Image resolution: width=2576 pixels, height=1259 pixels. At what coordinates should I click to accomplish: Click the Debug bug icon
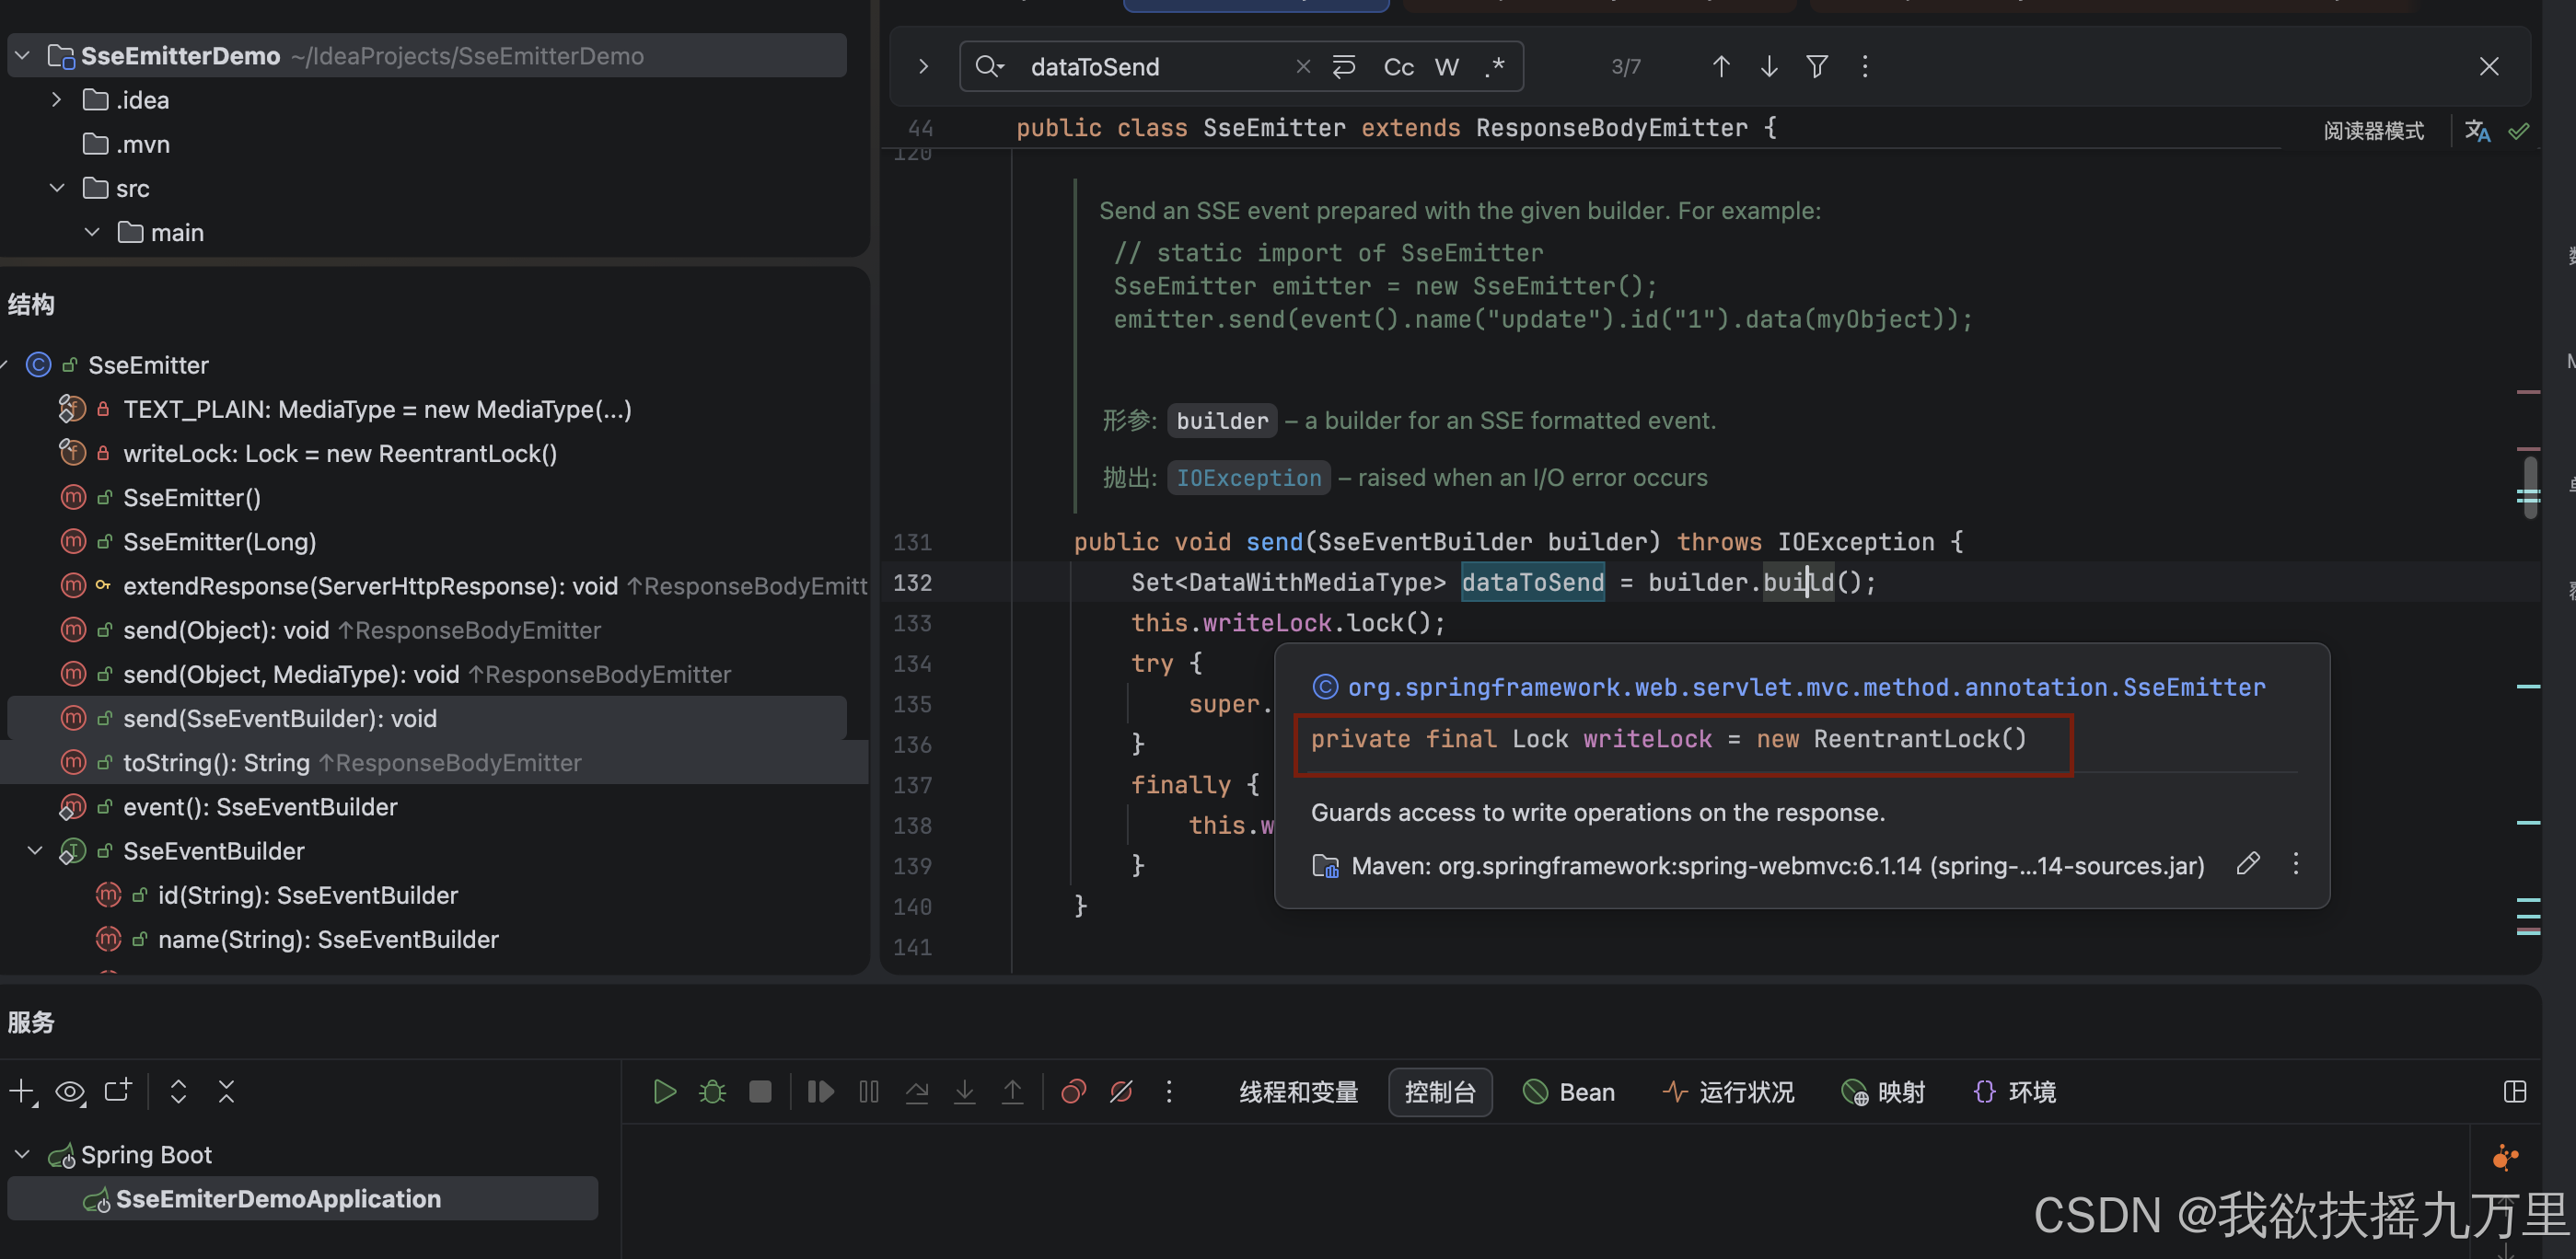click(x=712, y=1091)
